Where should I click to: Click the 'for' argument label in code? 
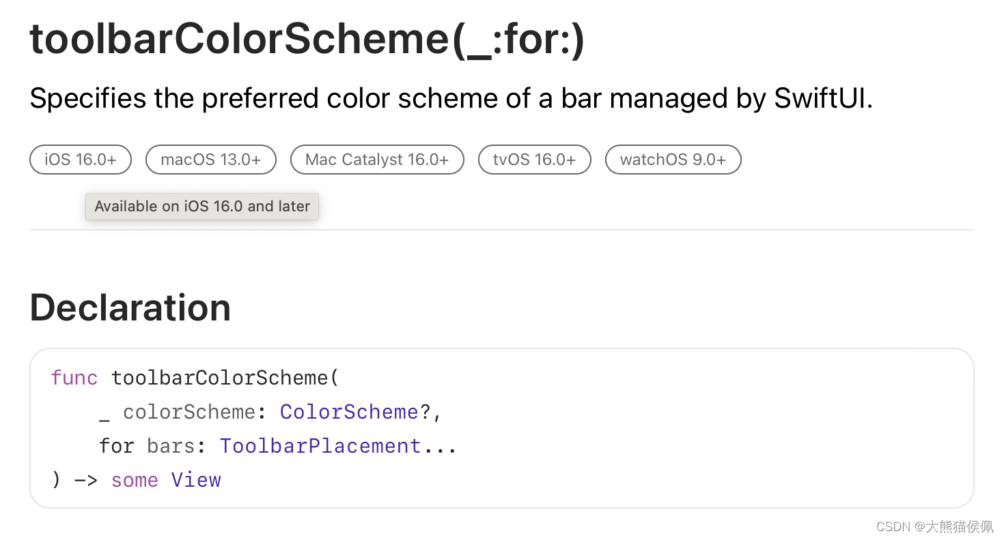coord(117,446)
